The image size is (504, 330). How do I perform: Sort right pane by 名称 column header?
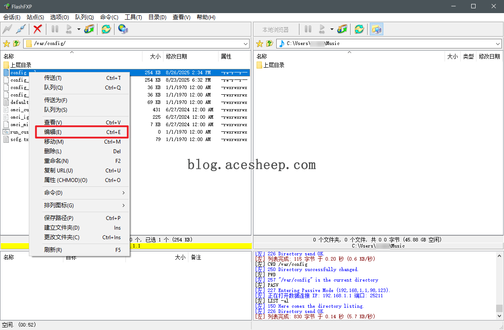(349, 56)
